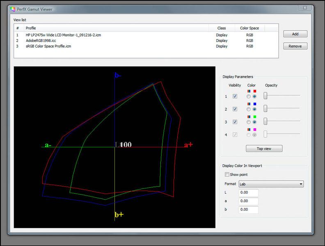Click the Color Space column header

tap(249, 28)
